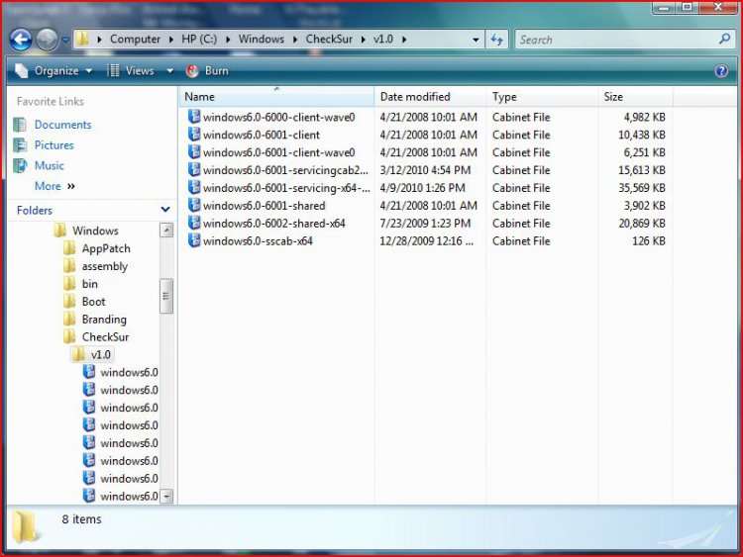743x557 pixels.
Task: Select v1.0 folder in tree
Action: click(100, 354)
